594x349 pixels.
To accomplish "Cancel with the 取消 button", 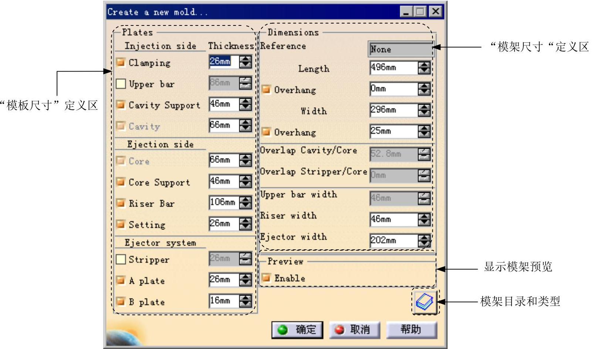I will [355, 329].
